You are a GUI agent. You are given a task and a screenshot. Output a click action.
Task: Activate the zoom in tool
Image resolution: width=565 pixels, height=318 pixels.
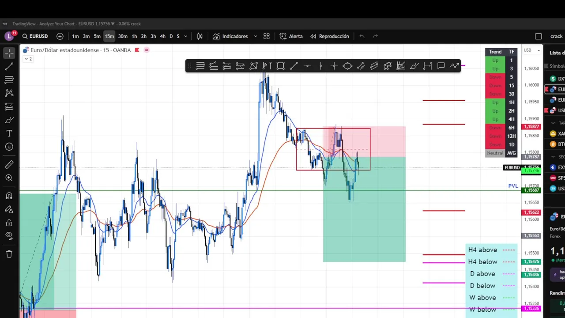[x=9, y=178]
